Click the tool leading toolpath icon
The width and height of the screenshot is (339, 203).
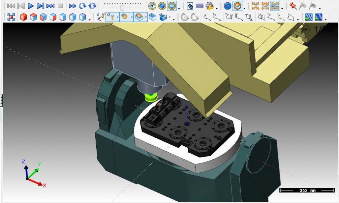pos(239,17)
